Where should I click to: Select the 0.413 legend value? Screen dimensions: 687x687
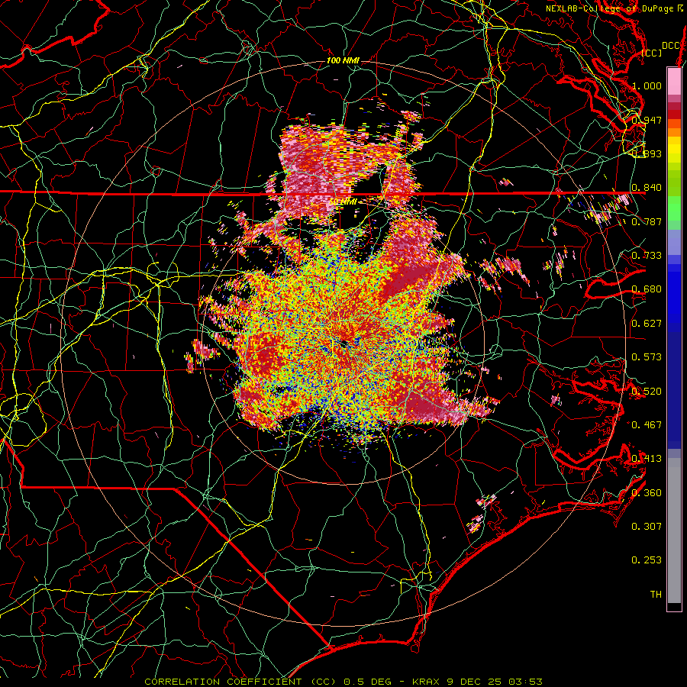647,459
